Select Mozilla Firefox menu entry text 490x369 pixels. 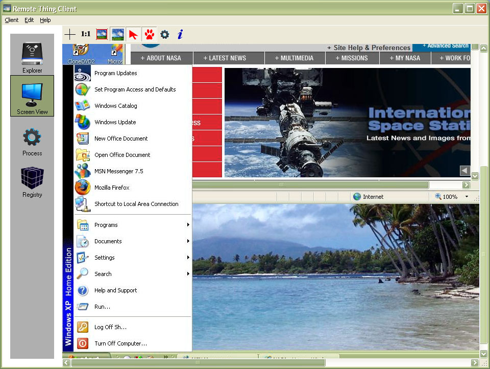(x=112, y=188)
